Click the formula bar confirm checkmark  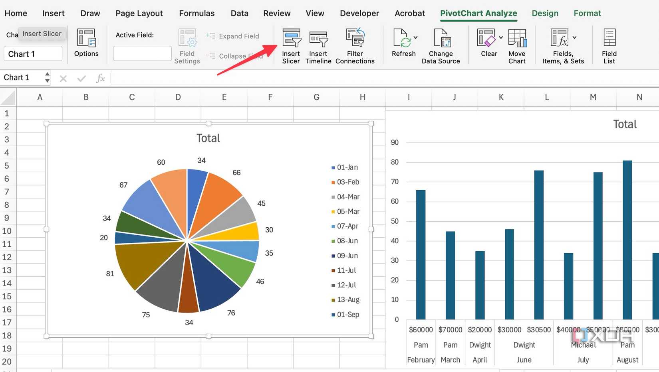coord(81,79)
